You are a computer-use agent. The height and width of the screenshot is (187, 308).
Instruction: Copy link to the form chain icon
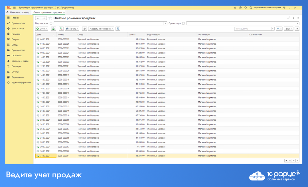289,18
